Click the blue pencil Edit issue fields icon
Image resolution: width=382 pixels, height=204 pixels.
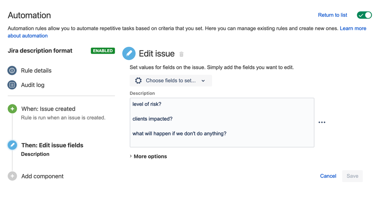click(x=12, y=145)
